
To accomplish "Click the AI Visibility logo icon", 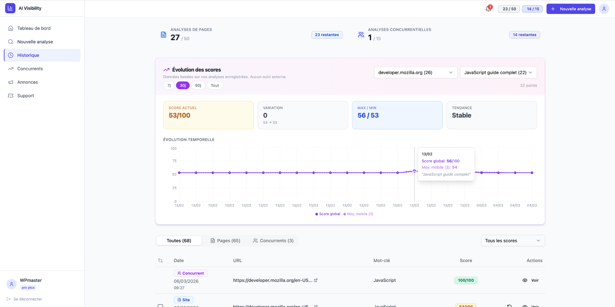I will (x=10, y=8).
